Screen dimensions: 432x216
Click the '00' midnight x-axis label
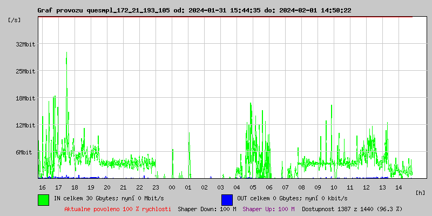(172, 187)
